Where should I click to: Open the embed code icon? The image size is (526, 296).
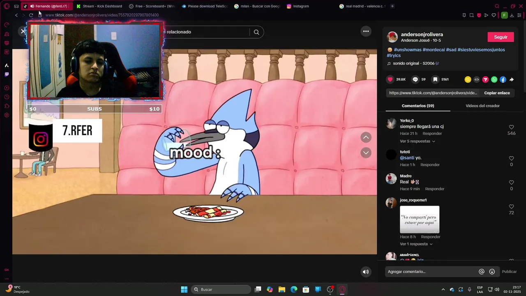(x=477, y=79)
